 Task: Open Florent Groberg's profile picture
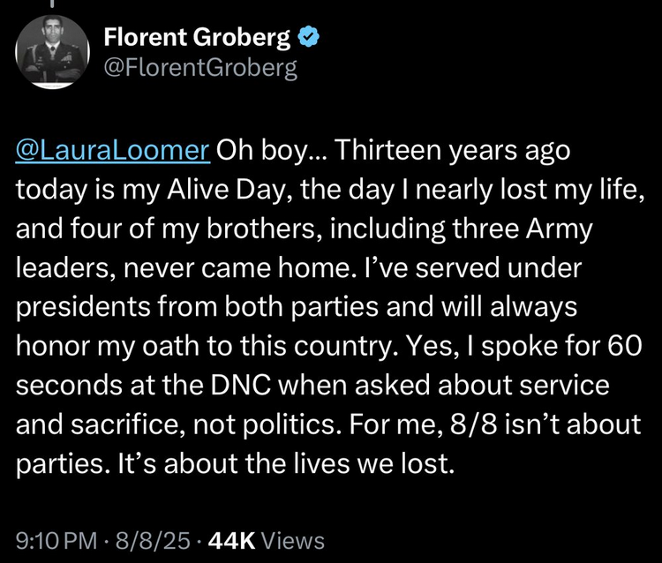(52, 51)
